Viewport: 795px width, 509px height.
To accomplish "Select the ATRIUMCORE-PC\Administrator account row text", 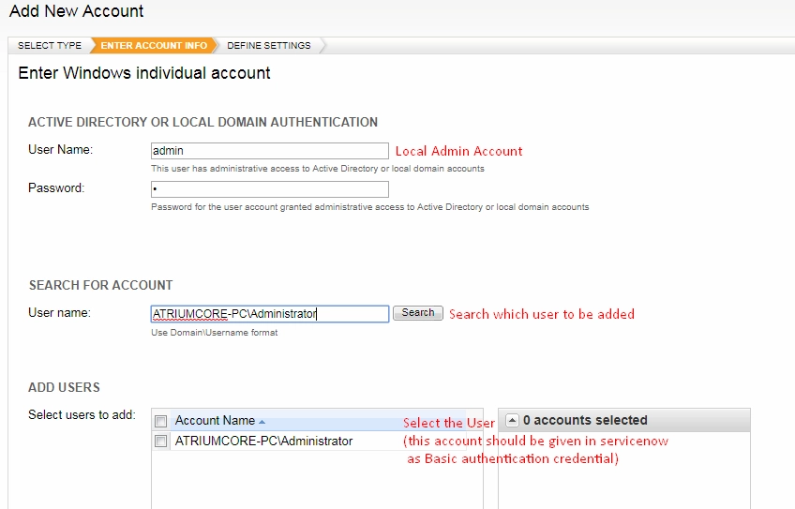I will tap(263, 442).
